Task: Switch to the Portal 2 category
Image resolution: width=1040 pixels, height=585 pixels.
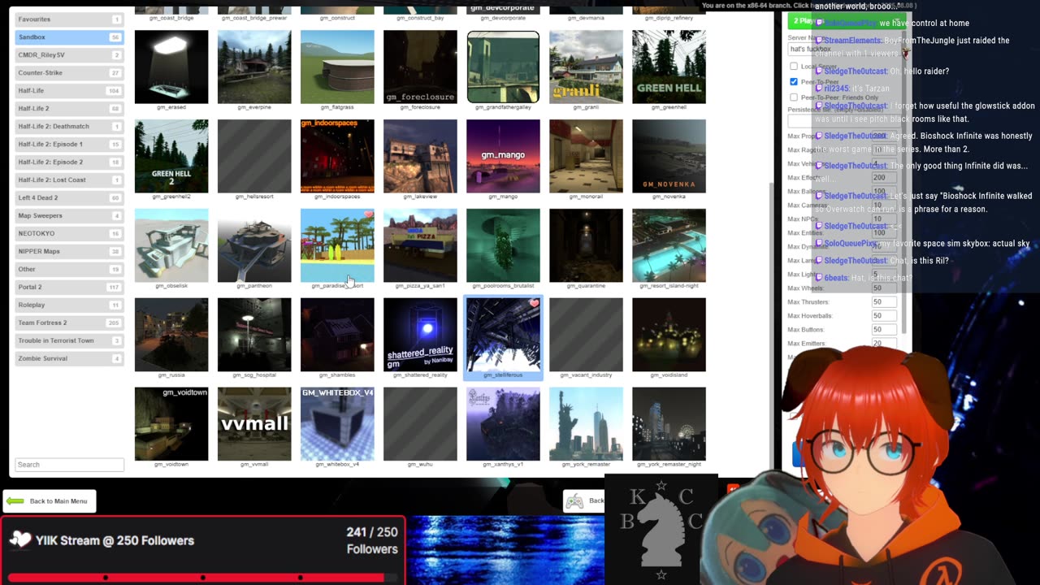Action: click(69, 287)
